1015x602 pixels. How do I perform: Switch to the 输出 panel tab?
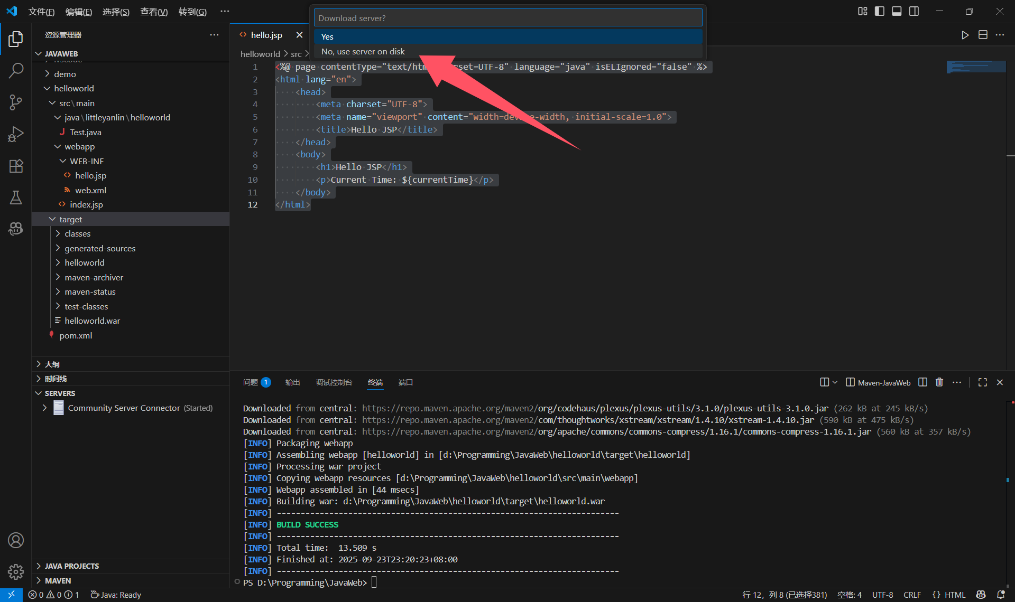tap(292, 382)
